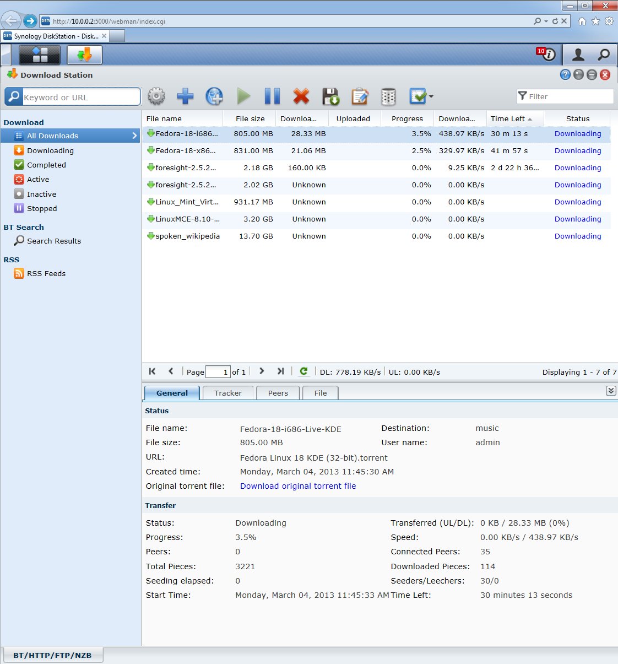The image size is (618, 664).
Task: Sort by the File size column header
Action: 250,118
